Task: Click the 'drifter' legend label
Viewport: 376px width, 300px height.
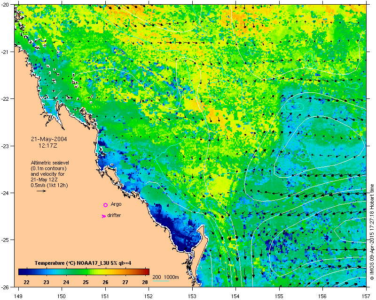Action: (114, 215)
